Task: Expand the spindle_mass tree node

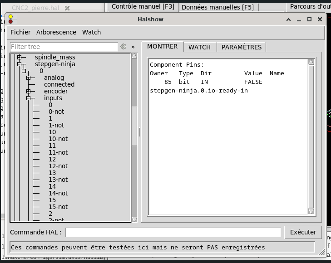Action: click(x=19, y=57)
